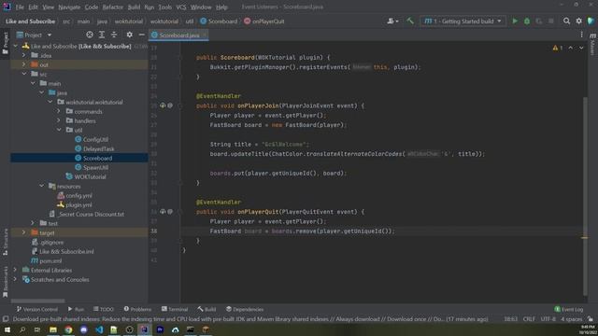
Task: Click Project panel horizontal scrollbar
Action: 37,301
